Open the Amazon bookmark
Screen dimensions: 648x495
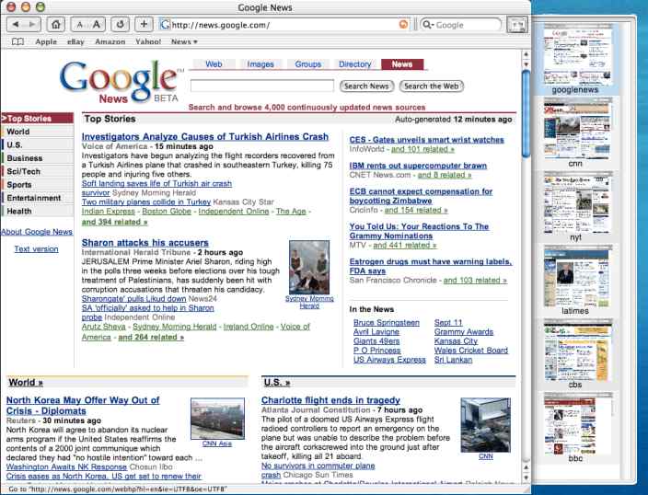(110, 41)
